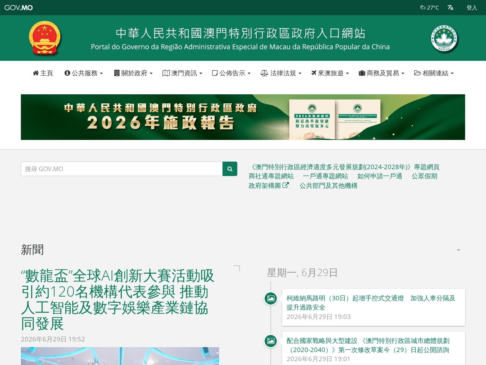Image resolution: width=486 pixels, height=365 pixels.
Task: Open 政府架構圖 external link
Action: 269,186
